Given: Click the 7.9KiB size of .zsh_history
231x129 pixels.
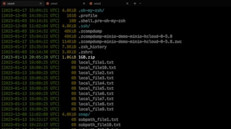Looking at the screenshot, I should point(69,47).
